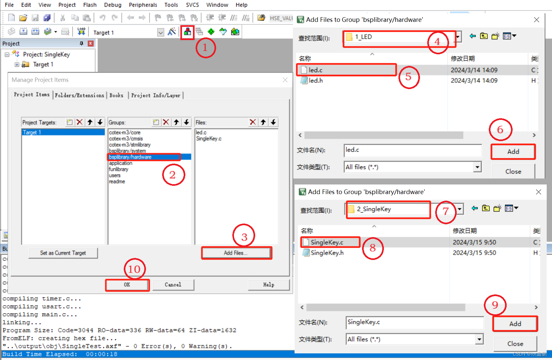Click the Batch Build icon
552x360 pixels.
point(48,32)
